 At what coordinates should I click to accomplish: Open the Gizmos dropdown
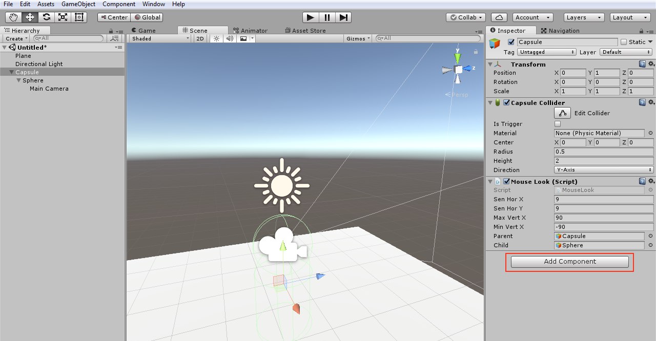pos(358,38)
